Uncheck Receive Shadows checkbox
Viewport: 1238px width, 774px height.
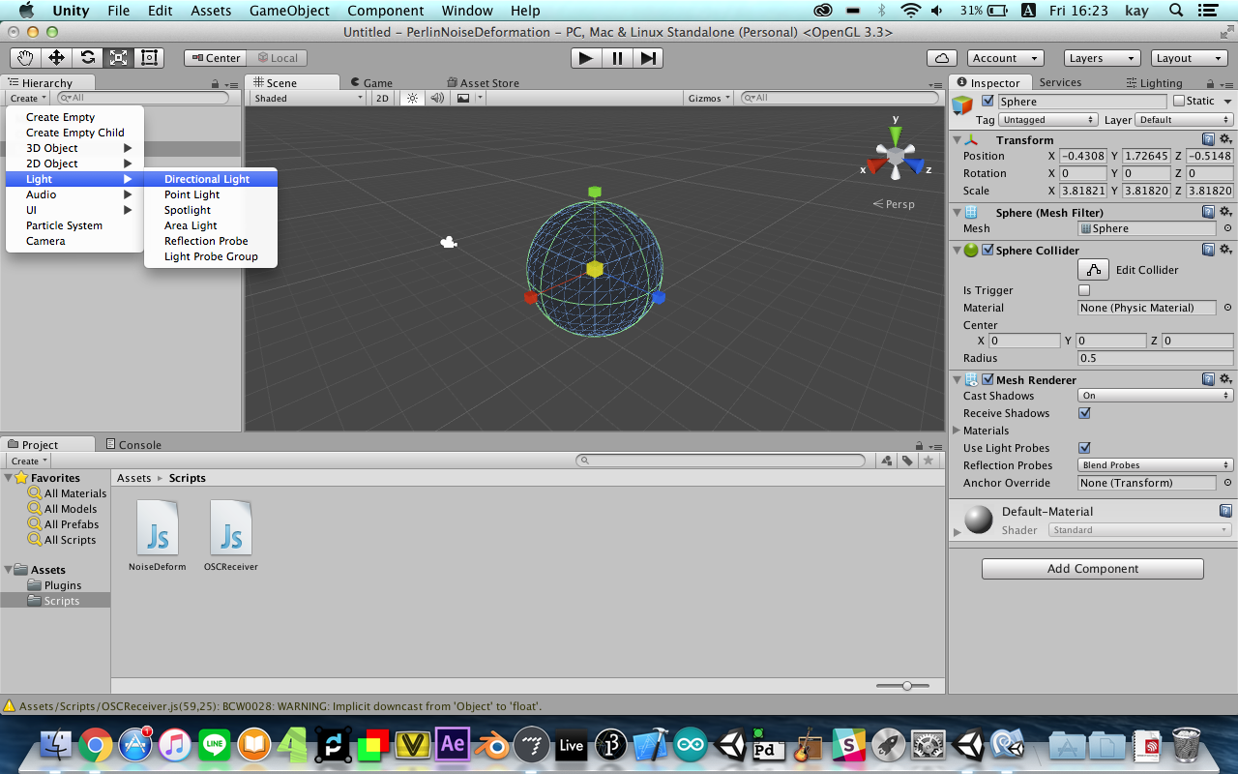pos(1084,413)
